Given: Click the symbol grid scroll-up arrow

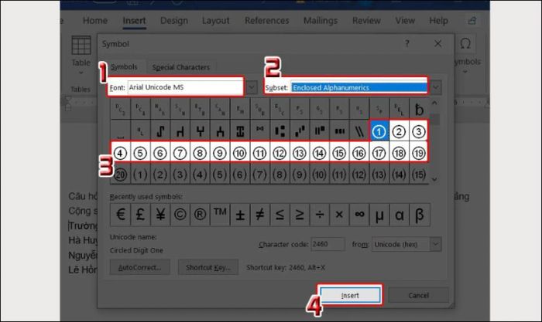Looking at the screenshot, I should 434,103.
